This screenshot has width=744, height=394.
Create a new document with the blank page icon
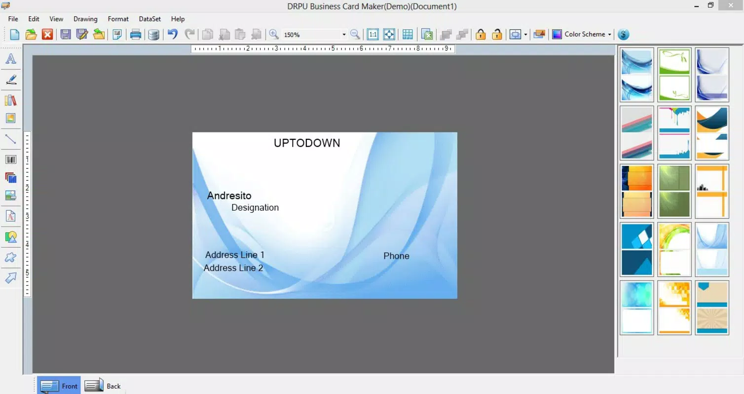pos(15,34)
